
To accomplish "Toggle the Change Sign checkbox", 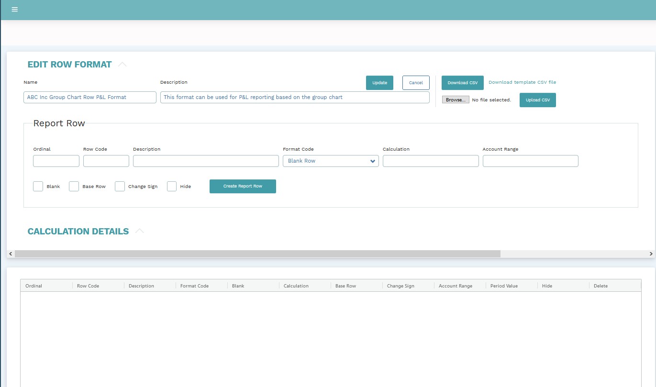I will tap(120, 187).
